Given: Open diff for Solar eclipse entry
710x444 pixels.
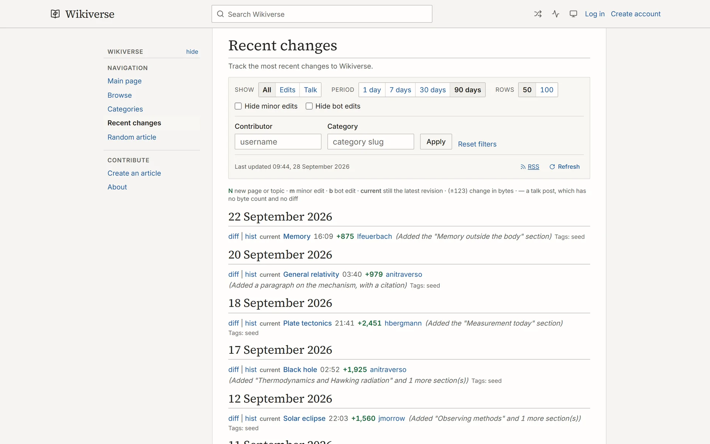Looking at the screenshot, I should click(x=233, y=418).
